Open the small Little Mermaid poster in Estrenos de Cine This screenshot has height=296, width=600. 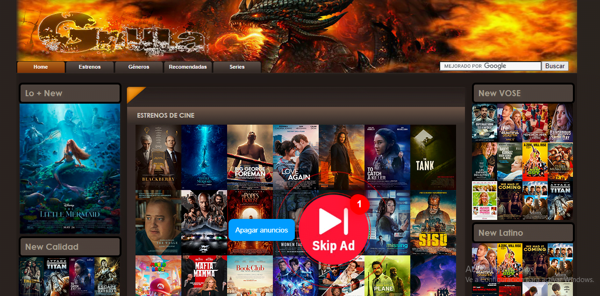[x=204, y=157]
